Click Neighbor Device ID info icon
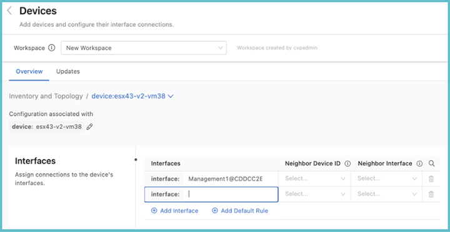The height and width of the screenshot is (232, 450). tap(347, 164)
